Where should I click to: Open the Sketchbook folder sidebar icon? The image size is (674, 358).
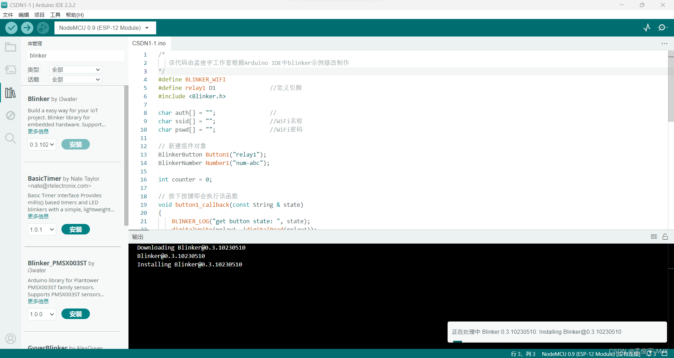tap(11, 47)
